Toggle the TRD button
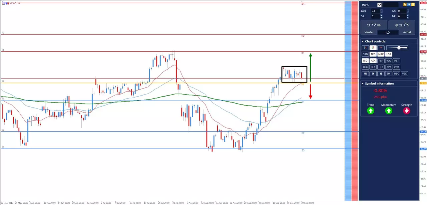 click(x=373, y=54)
